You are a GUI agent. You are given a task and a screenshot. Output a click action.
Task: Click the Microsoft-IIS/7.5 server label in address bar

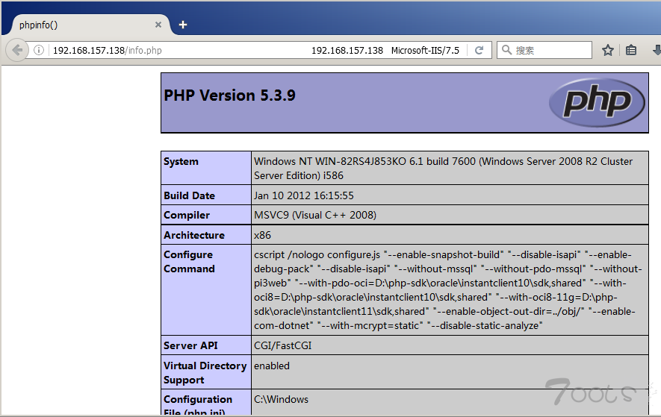(x=425, y=51)
